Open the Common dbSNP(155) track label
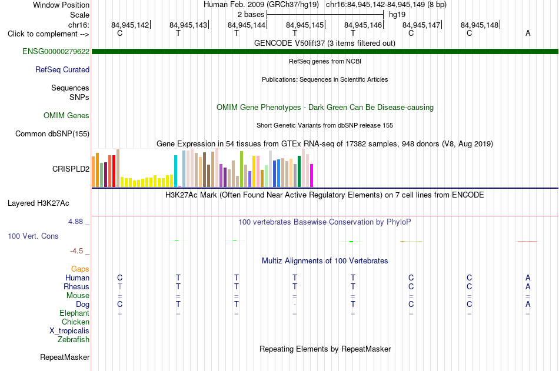Screen dimensions: 559x371 (x=52, y=133)
